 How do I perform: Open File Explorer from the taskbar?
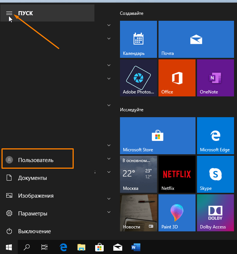tap(81, 247)
